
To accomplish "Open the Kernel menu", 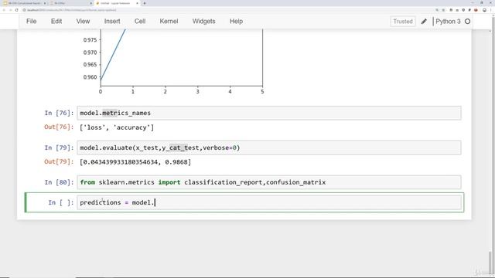I will click(169, 21).
